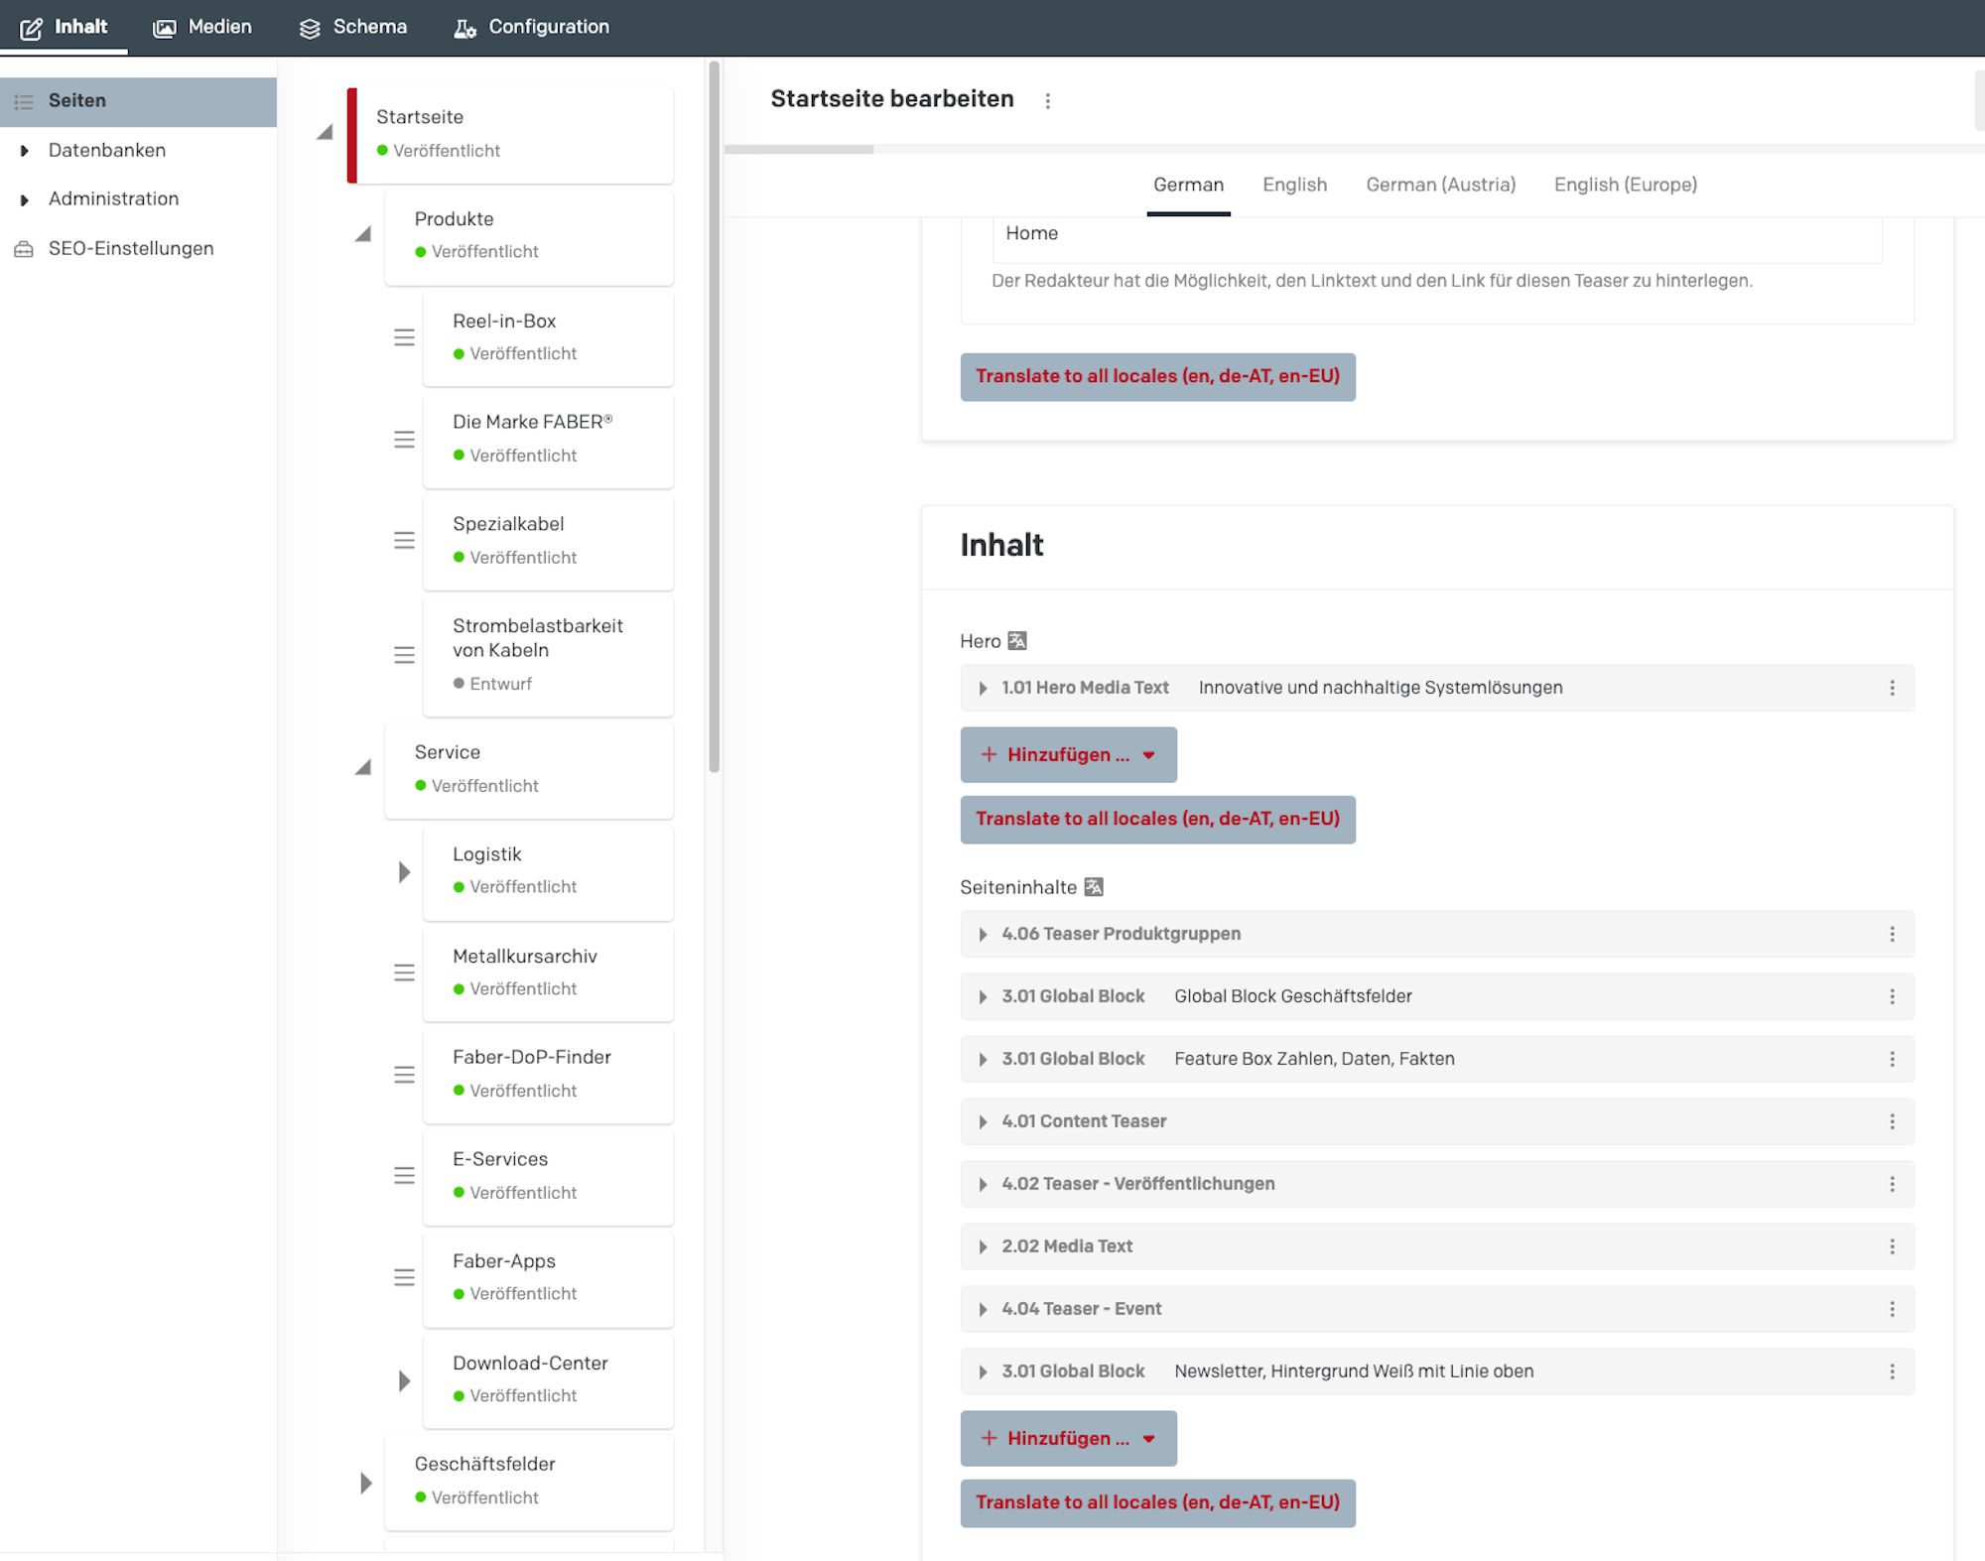Screen dimensions: 1985x1561
Task: Click the translation icon next to Hero
Action: pos(1016,641)
